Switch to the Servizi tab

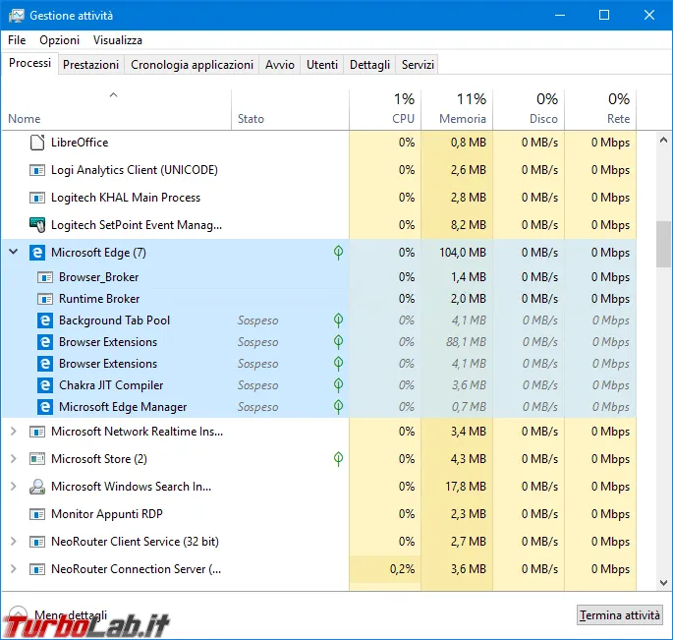pos(418,65)
